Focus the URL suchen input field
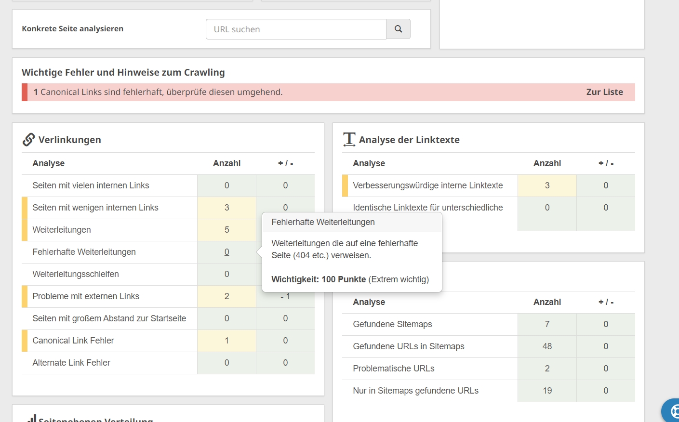 click(x=296, y=29)
